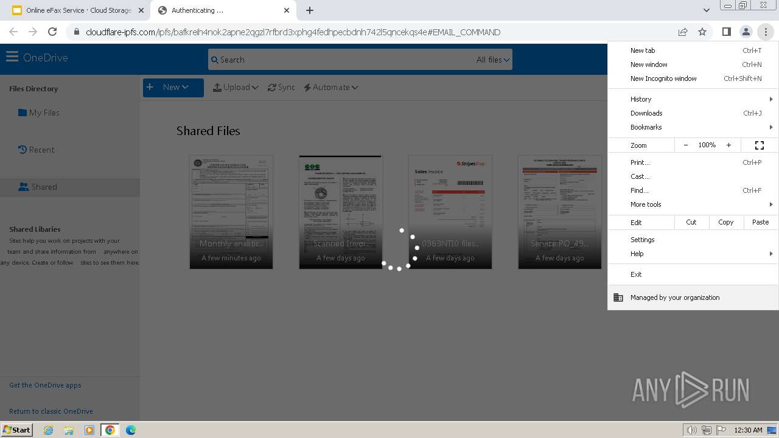Choose Find from the menu

693,190
